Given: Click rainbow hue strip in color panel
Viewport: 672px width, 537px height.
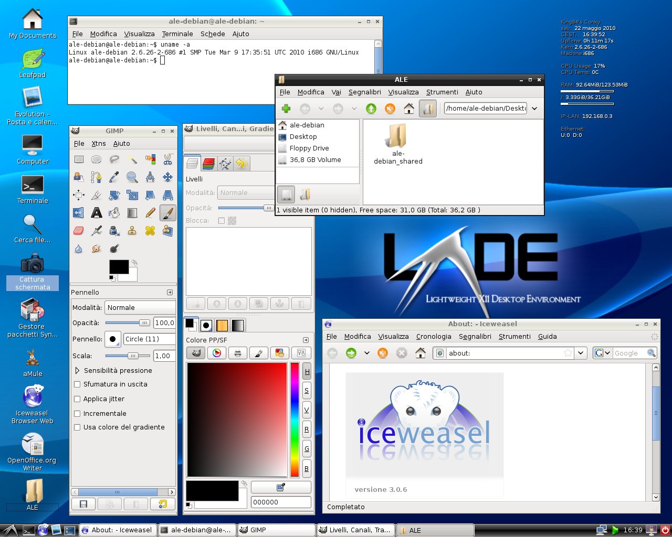Looking at the screenshot, I should (x=295, y=420).
